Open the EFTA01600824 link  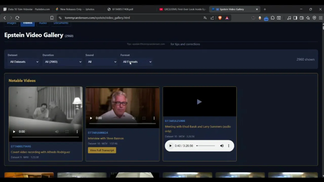[98, 132]
